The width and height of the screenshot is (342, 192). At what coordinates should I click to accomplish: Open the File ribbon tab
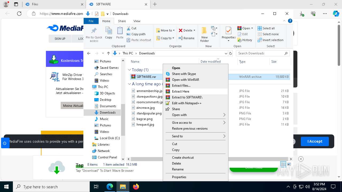click(x=91, y=21)
